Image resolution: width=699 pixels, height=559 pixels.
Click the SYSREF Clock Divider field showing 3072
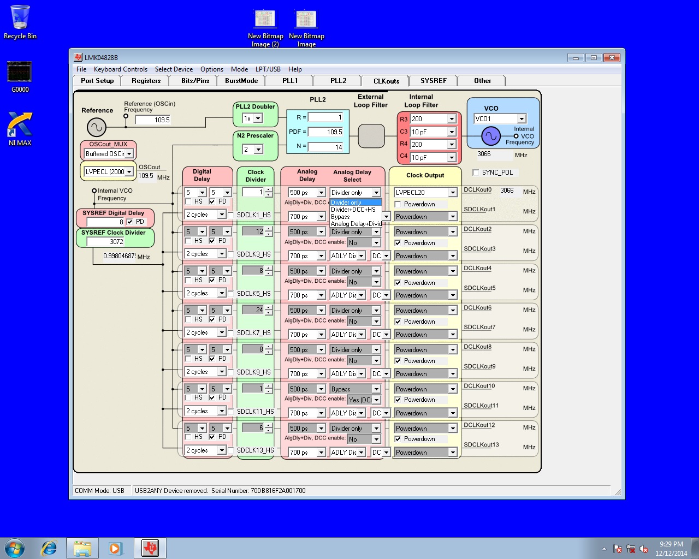click(105, 242)
